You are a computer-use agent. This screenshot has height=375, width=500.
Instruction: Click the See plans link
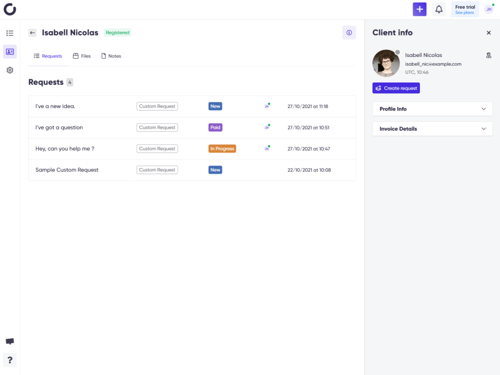464,12
